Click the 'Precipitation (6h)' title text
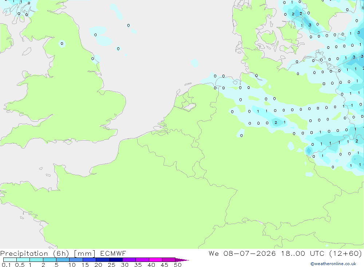 point(35,254)
